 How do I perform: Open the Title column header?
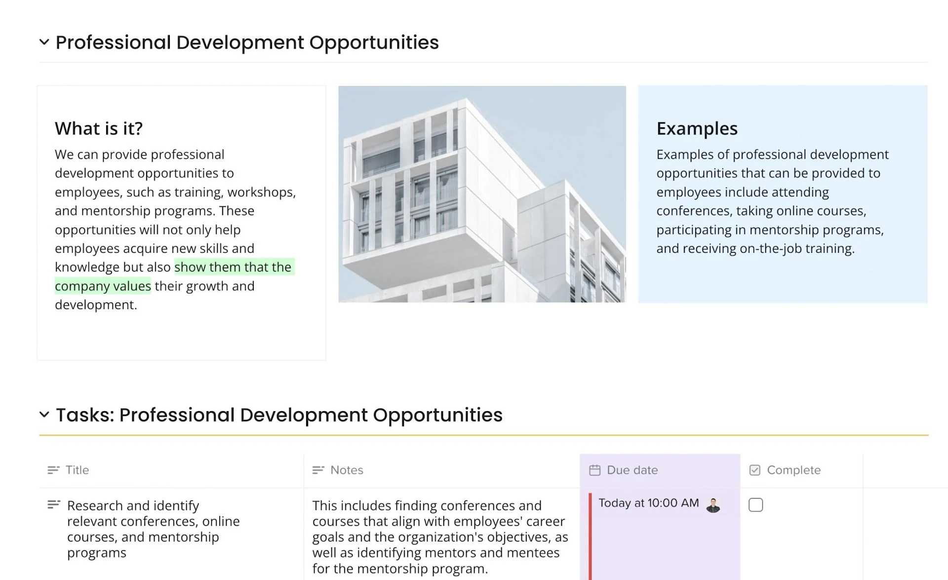click(x=78, y=470)
